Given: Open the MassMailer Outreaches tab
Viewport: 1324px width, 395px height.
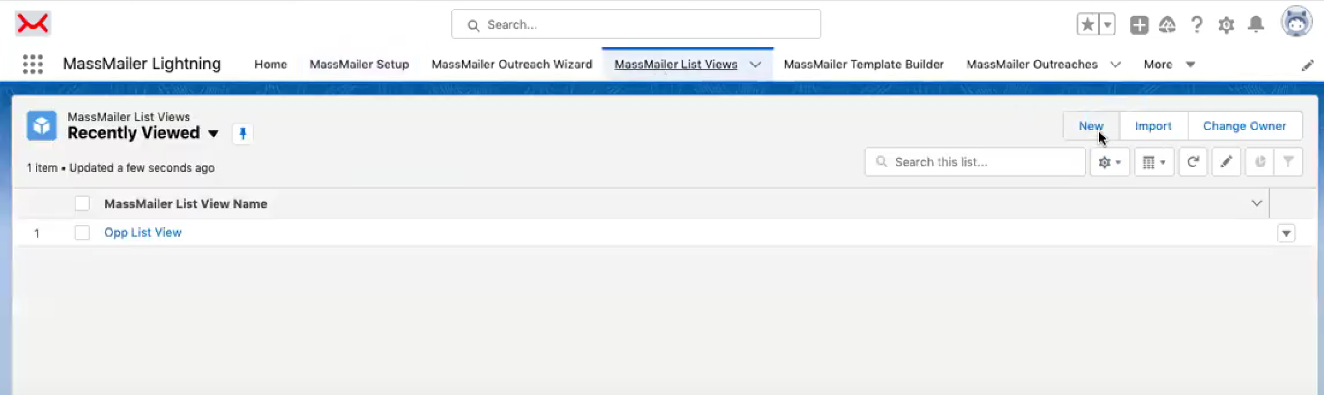Looking at the screenshot, I should tap(1032, 64).
